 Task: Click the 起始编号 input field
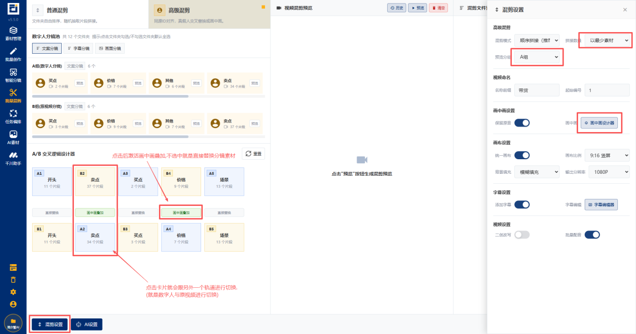tap(607, 90)
